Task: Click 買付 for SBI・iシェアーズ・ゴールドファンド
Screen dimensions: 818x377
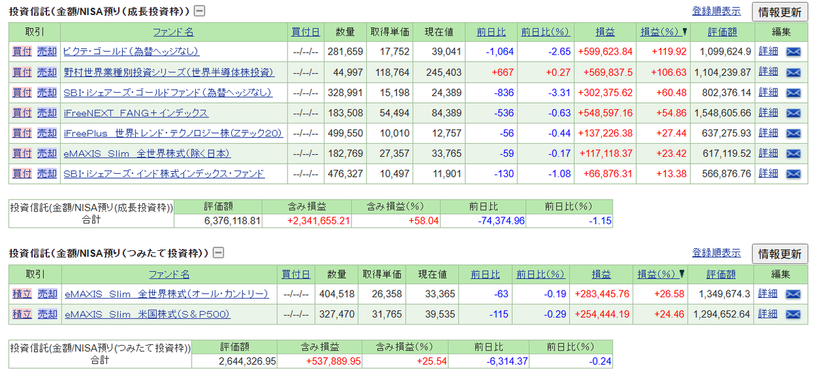Action: click(x=22, y=93)
